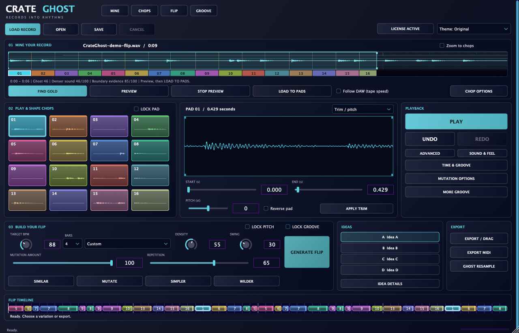Image resolution: width=519 pixels, height=333 pixels.
Task: Switch to the GROOVE tab
Action: 204,11
